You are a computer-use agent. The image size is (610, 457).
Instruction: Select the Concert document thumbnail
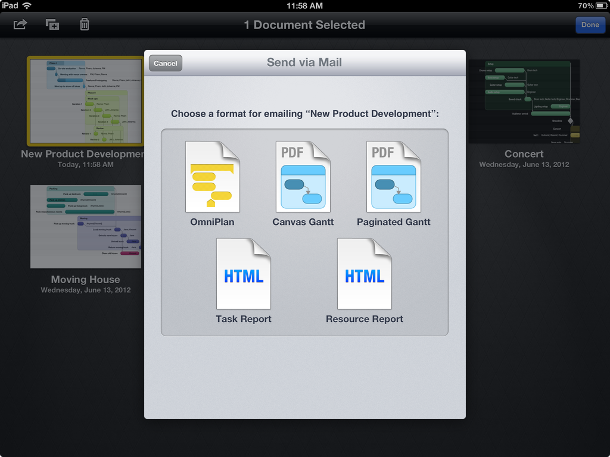tap(524, 101)
